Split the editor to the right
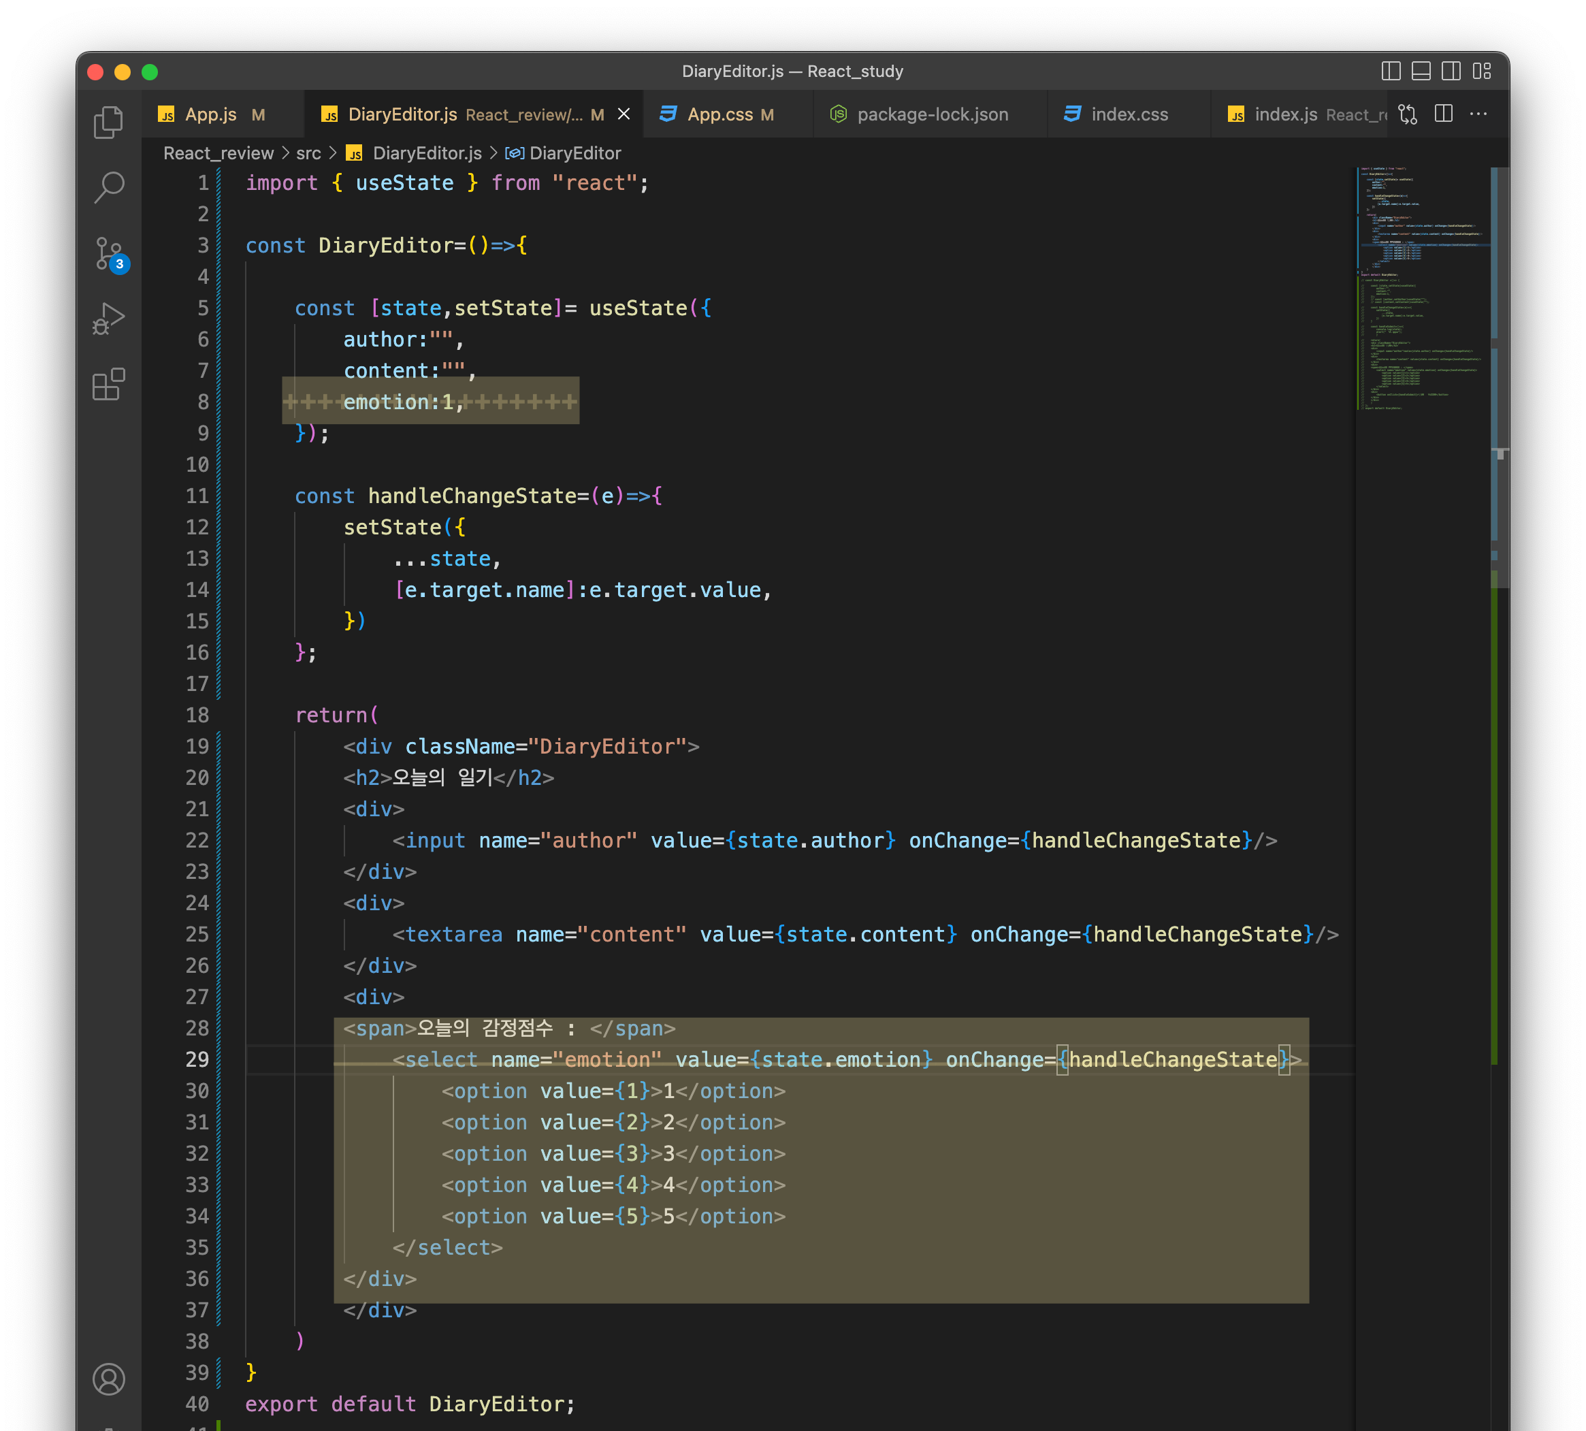Viewport: 1586px width, 1431px height. 1444,115
